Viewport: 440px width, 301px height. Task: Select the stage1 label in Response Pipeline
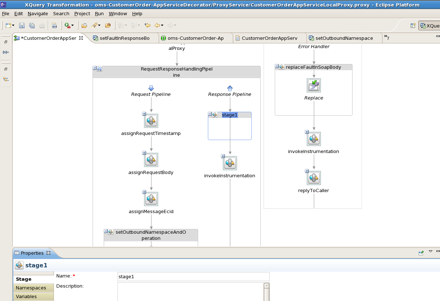230,115
